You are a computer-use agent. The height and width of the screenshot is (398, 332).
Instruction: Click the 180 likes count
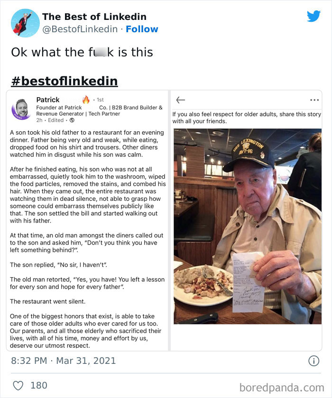(x=39, y=385)
